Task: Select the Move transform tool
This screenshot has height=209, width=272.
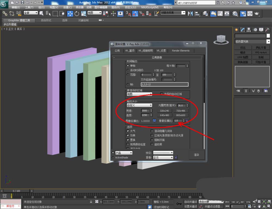Action: (x=70, y=14)
